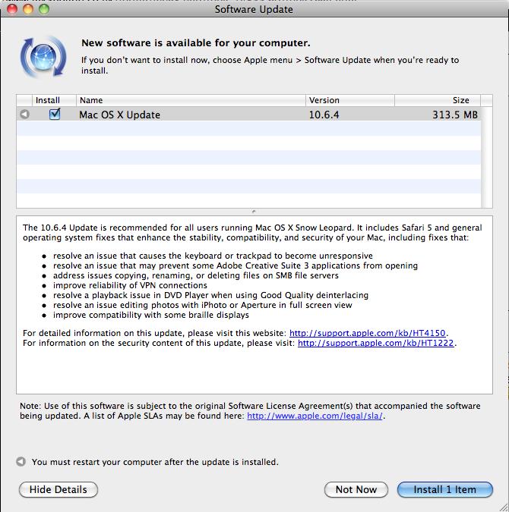Click the SMB file servers bullet text
Image resolution: width=509 pixels, height=512 pixels.
195,275
